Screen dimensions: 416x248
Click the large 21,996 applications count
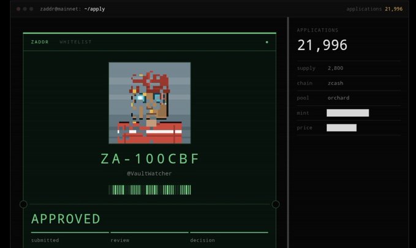322,45
